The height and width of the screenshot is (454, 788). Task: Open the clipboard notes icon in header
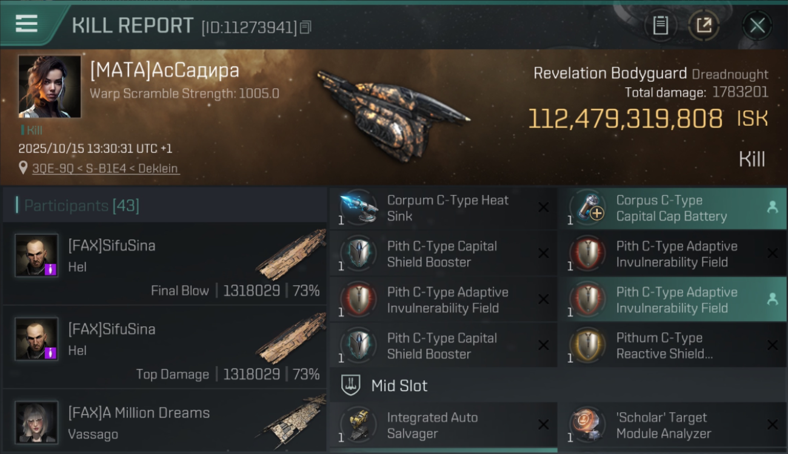660,25
